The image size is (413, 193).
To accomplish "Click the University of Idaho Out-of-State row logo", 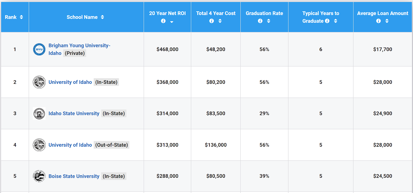I will point(39,145).
